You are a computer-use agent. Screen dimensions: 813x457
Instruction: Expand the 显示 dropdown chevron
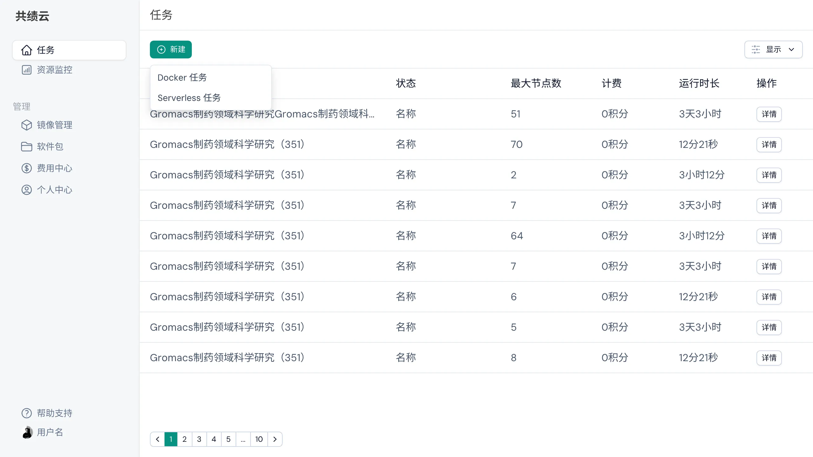tap(791, 50)
